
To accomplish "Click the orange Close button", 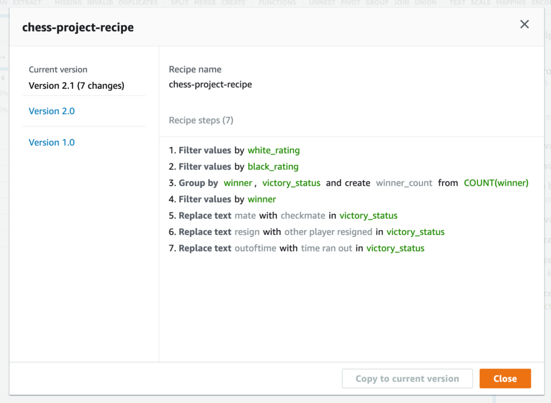I will click(x=505, y=378).
